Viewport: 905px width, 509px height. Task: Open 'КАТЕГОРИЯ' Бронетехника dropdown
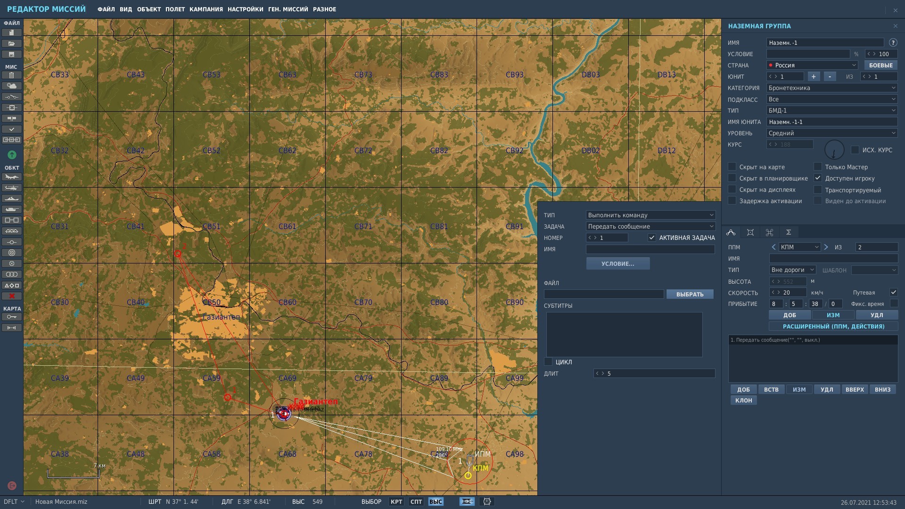point(832,88)
